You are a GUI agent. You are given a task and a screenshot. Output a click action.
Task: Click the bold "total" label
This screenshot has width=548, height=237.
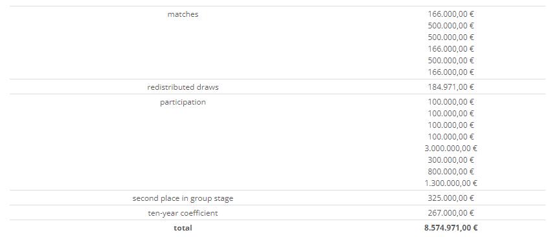pos(183,228)
